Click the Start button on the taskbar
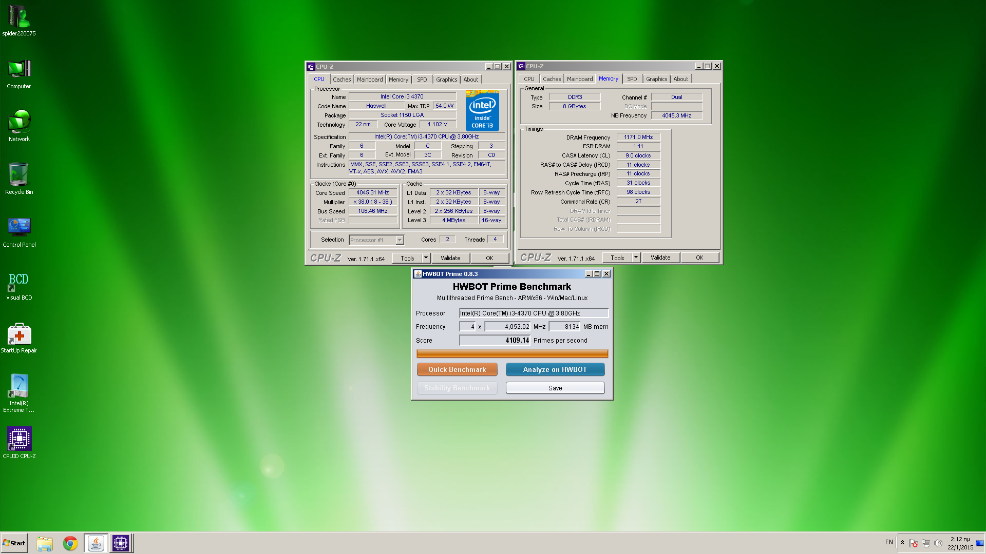 (x=14, y=543)
